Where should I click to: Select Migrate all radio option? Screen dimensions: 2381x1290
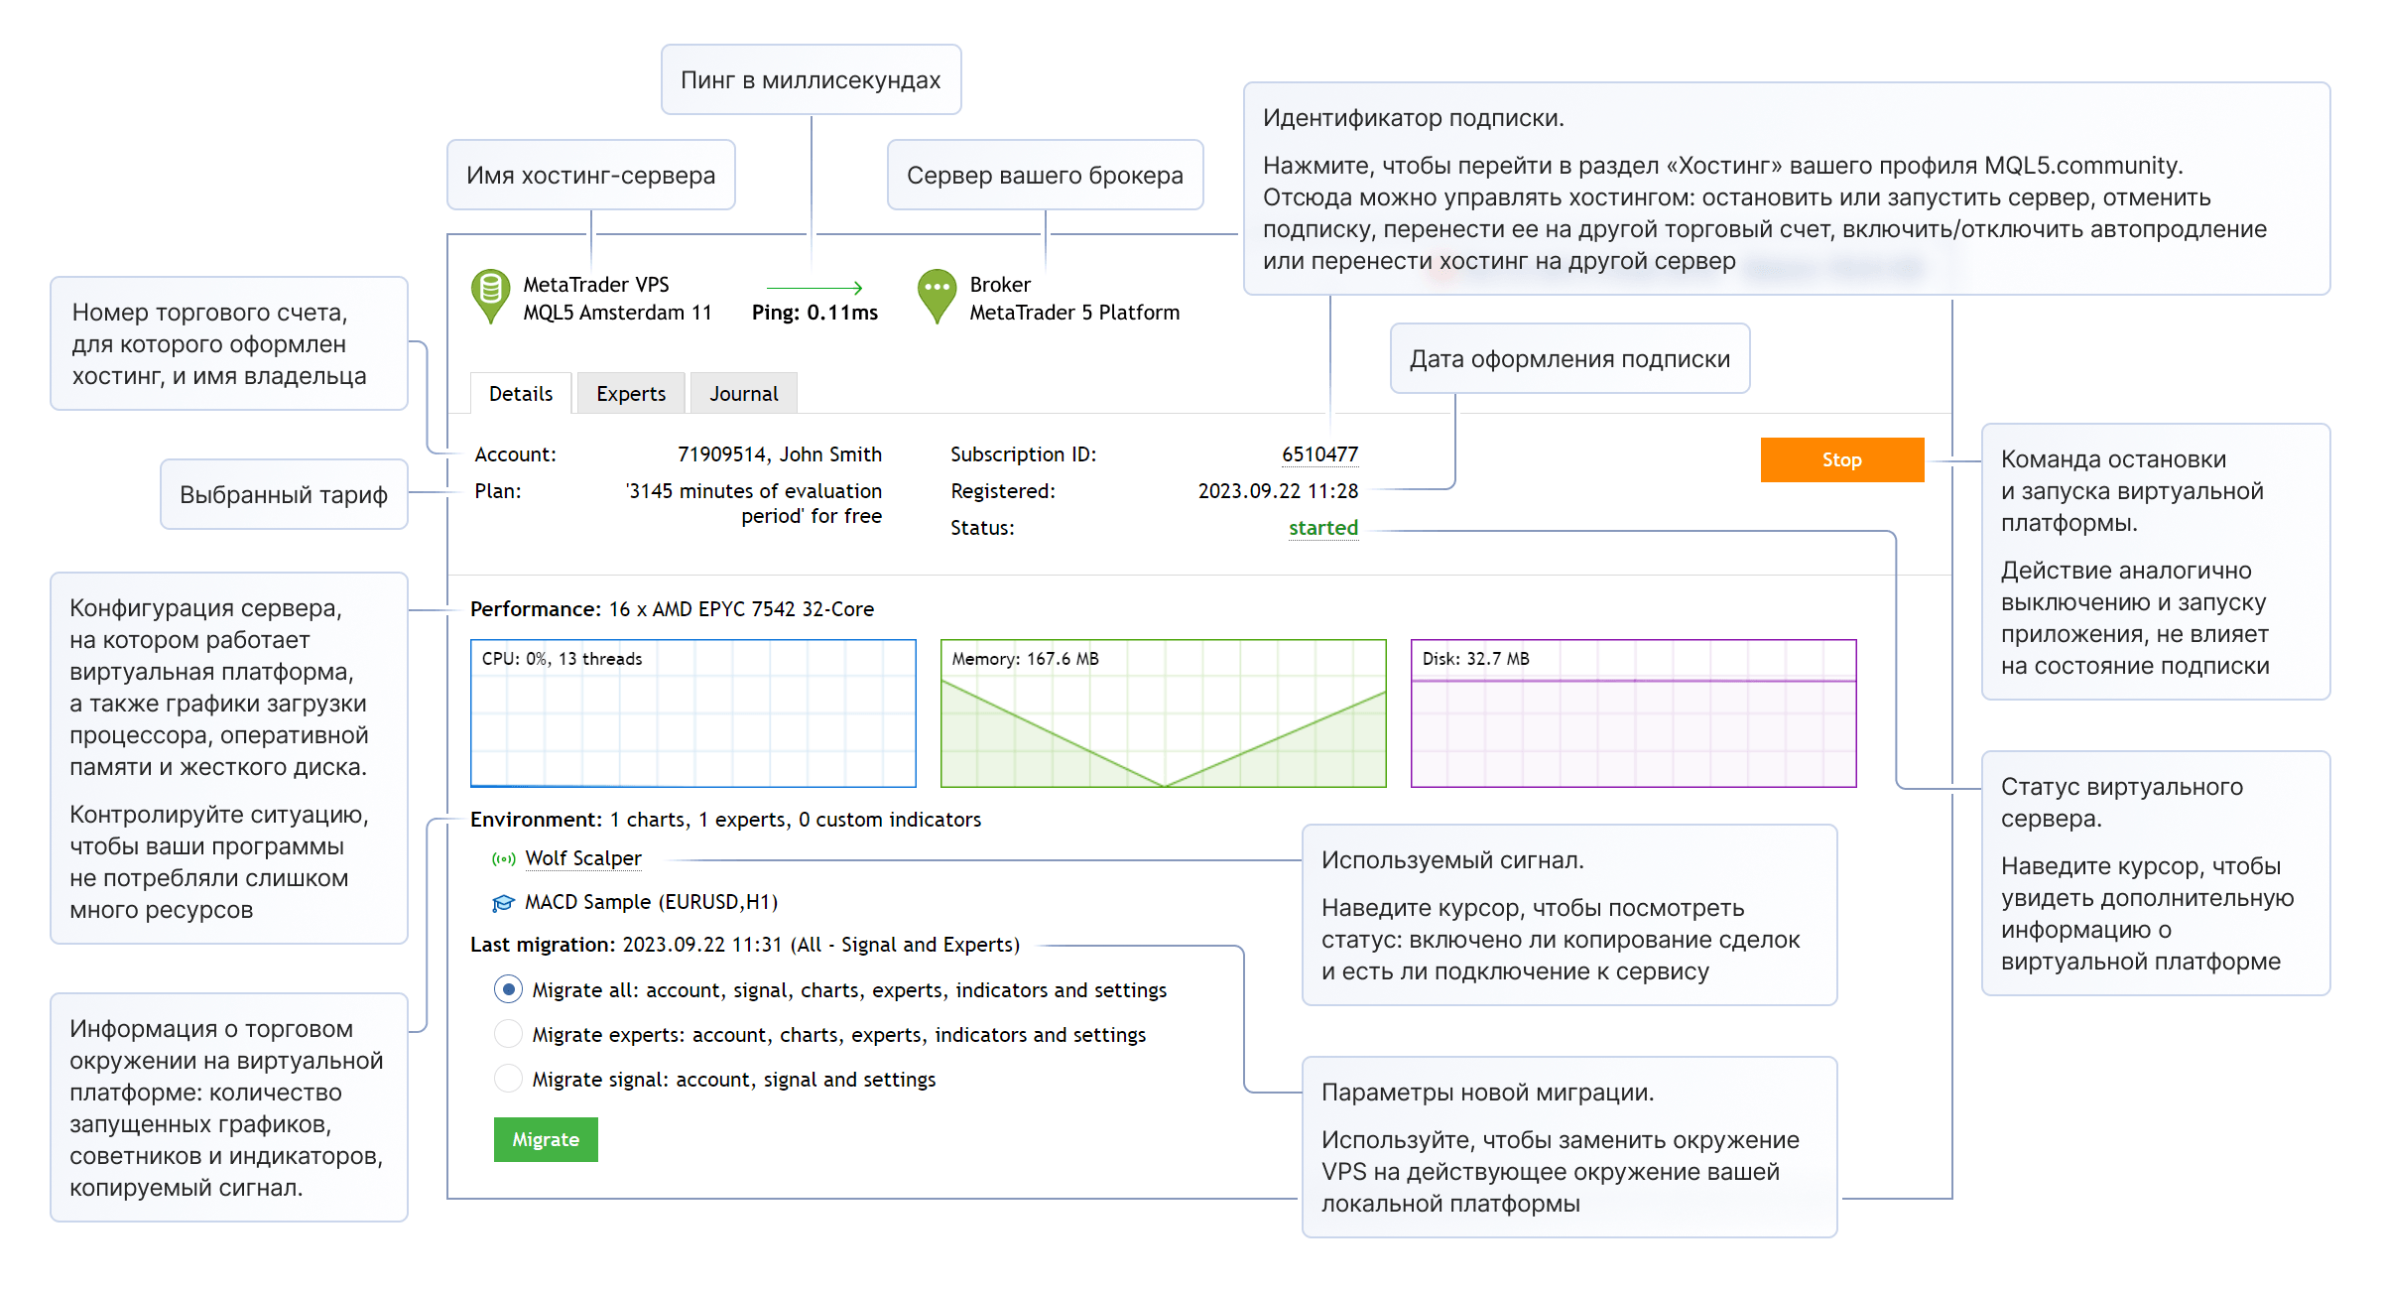pos(508,989)
